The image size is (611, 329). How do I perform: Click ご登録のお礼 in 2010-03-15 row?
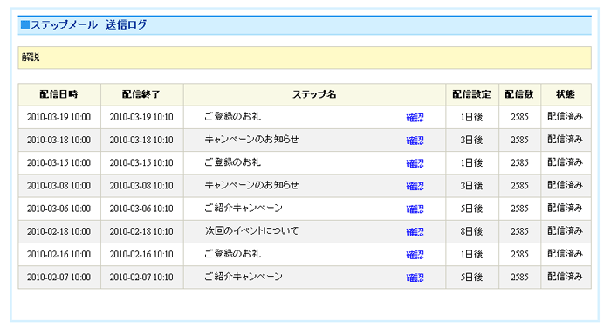[x=233, y=162]
